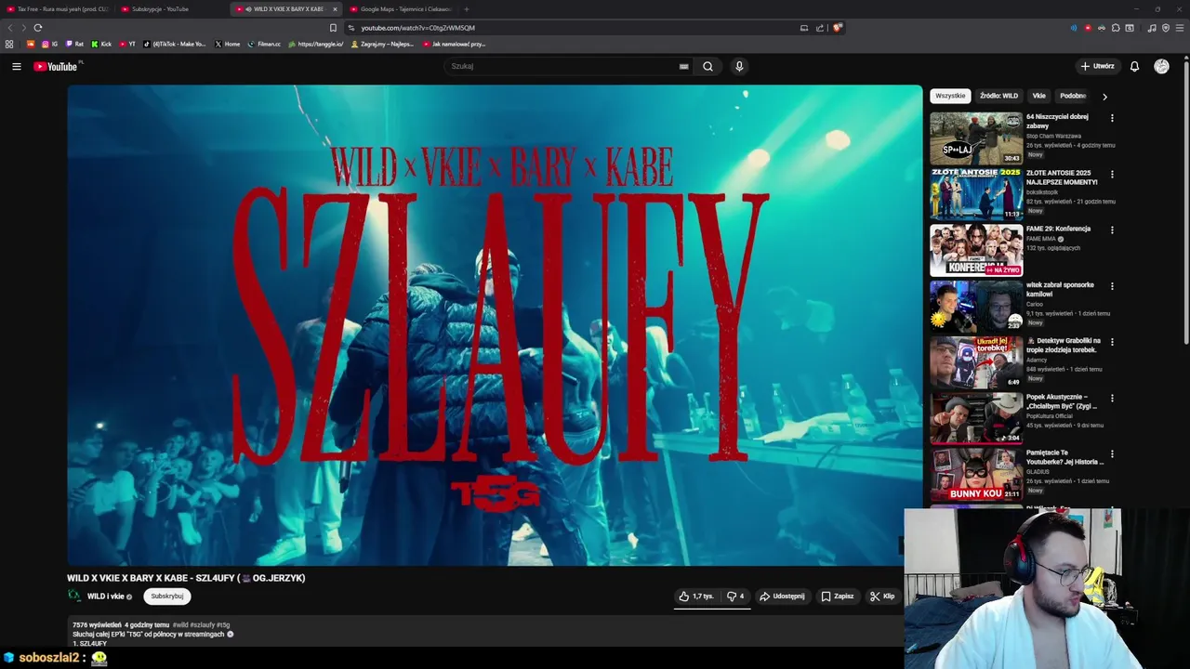Open the account avatar menu
Screen dimensions: 1190x669
pos(1161,66)
